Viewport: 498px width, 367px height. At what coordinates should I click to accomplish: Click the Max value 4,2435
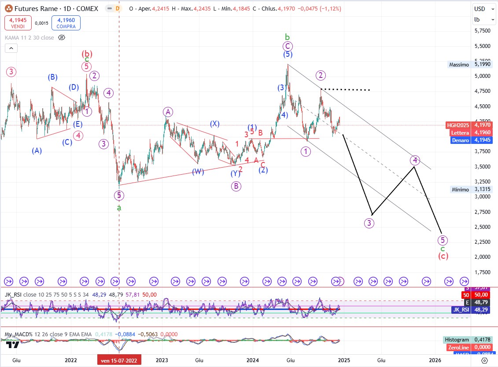(x=202, y=8)
